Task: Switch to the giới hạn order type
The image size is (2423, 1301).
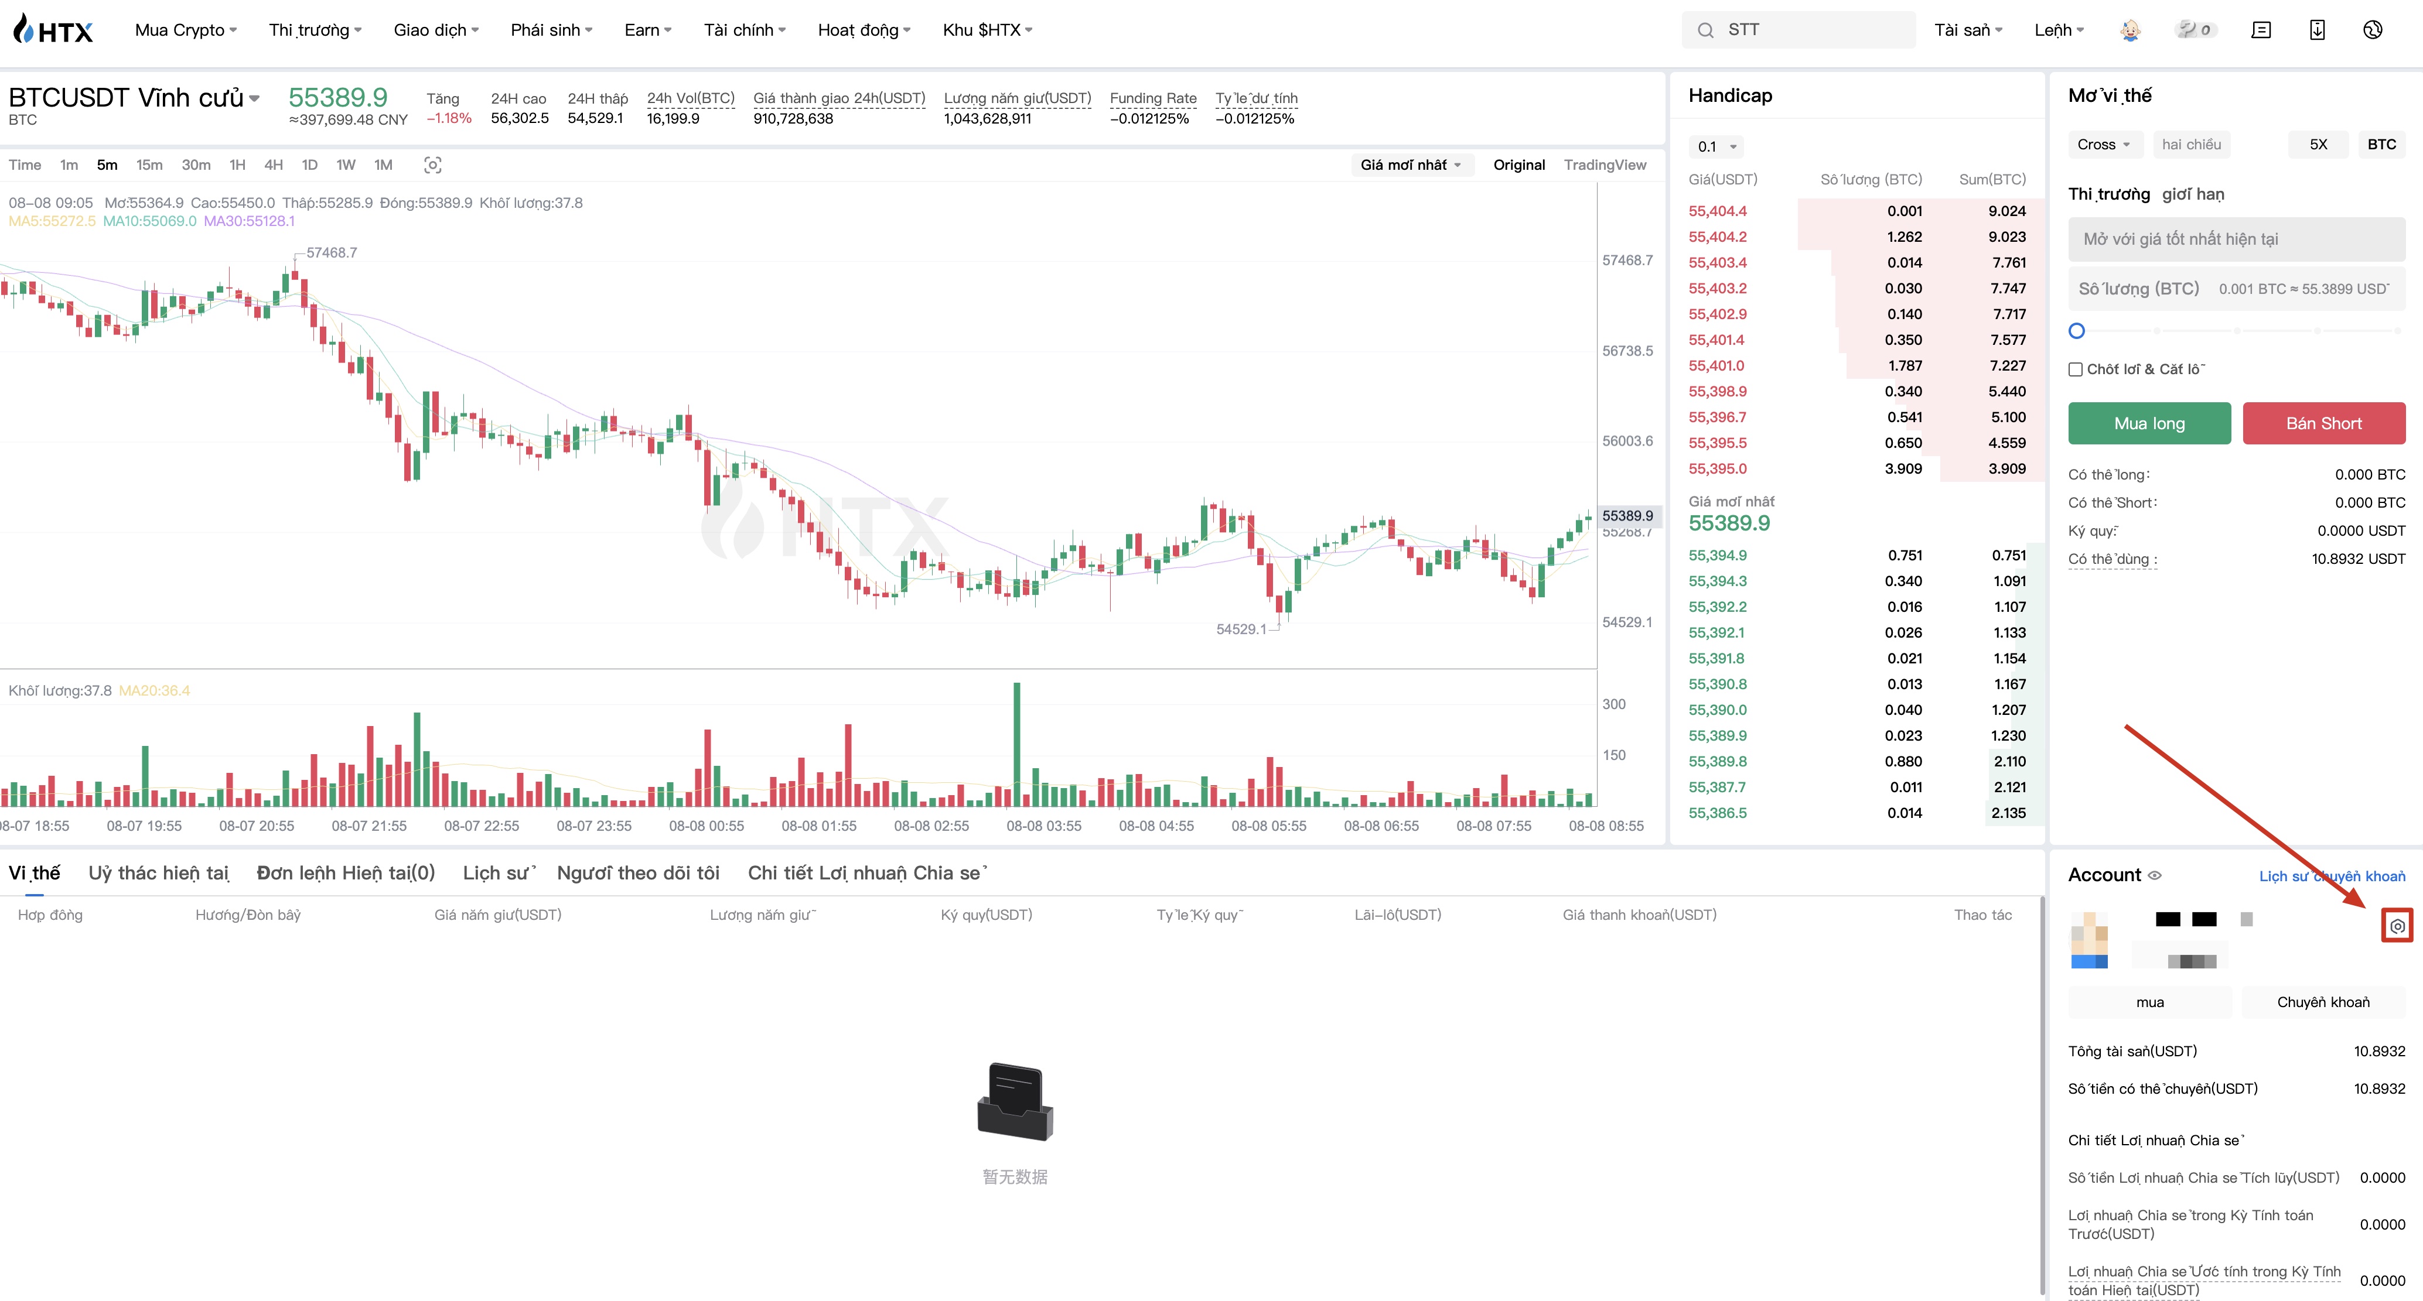Action: tap(2193, 194)
